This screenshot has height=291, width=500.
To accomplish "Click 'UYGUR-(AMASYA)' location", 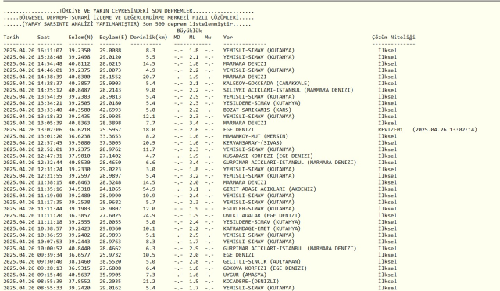I will [x=245, y=275].
